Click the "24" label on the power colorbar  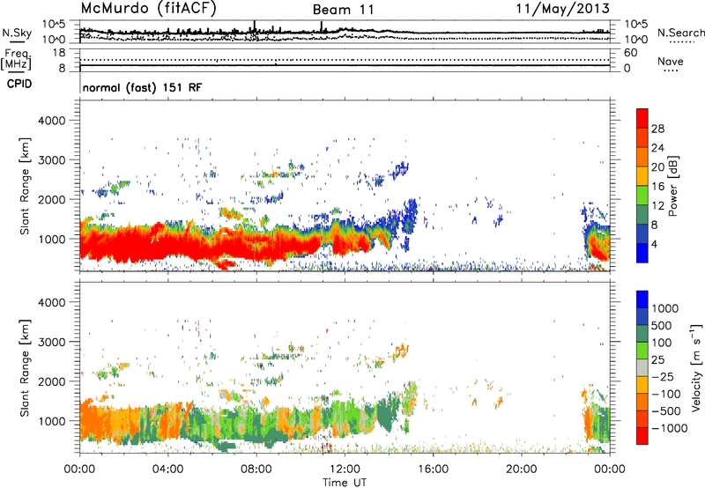pyautogui.click(x=657, y=148)
